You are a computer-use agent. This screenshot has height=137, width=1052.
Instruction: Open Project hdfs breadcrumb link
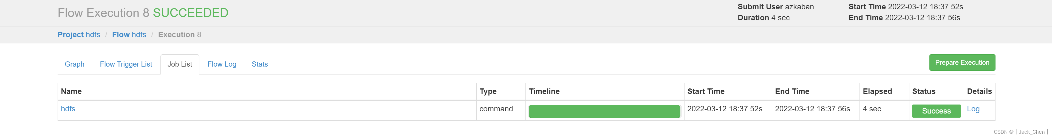79,35
